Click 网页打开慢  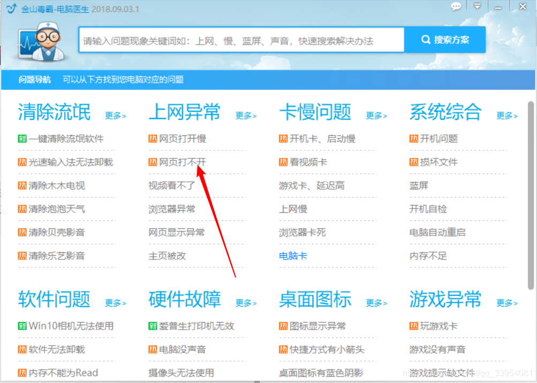pyautogui.click(x=183, y=139)
